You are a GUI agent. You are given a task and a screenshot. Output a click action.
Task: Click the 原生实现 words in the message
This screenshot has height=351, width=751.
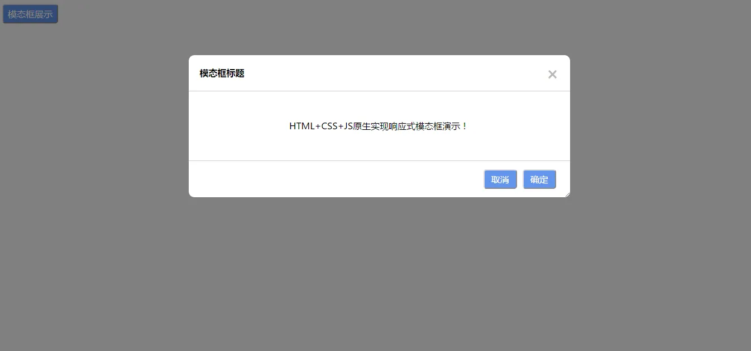371,126
